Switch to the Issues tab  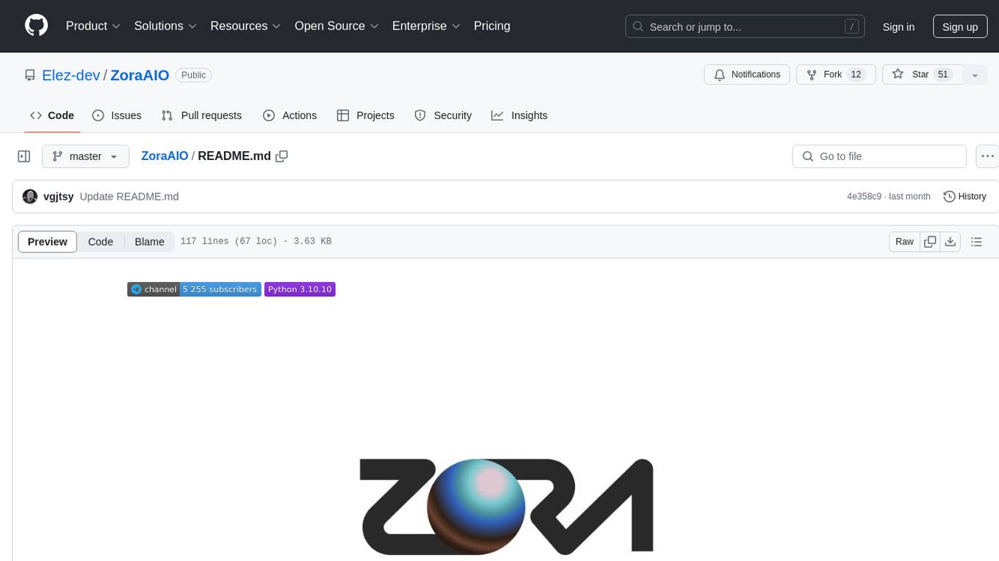(117, 115)
